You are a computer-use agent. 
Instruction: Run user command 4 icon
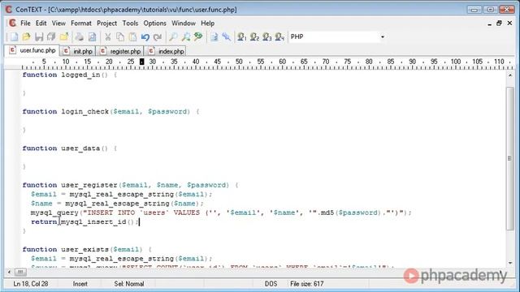click(x=279, y=36)
